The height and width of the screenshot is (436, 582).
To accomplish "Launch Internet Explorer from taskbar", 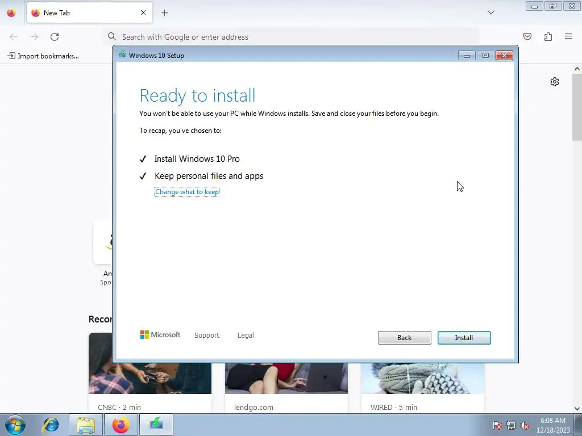I will [x=51, y=425].
